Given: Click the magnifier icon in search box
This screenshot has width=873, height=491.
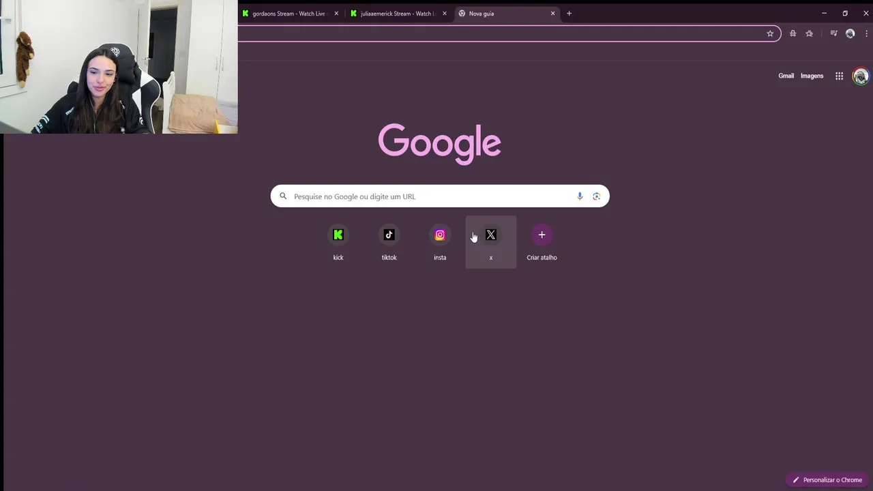Looking at the screenshot, I should [283, 196].
